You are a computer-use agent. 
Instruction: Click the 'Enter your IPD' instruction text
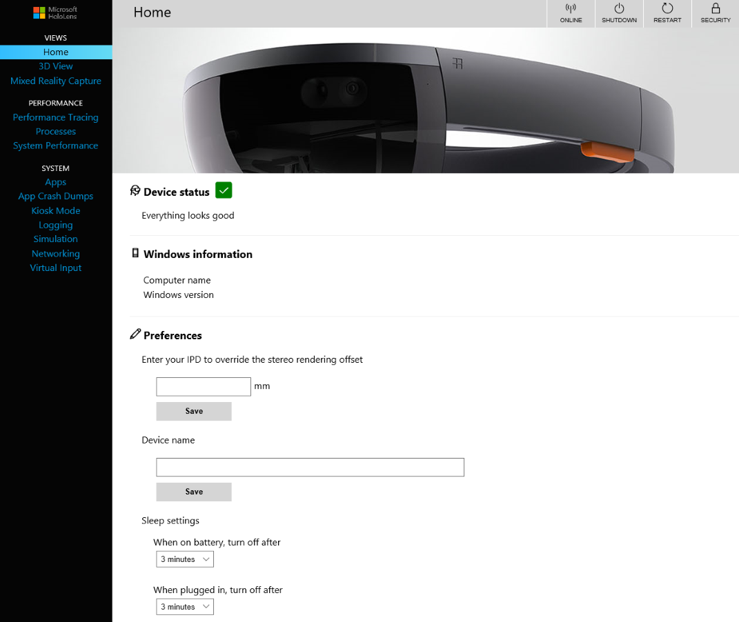252,360
